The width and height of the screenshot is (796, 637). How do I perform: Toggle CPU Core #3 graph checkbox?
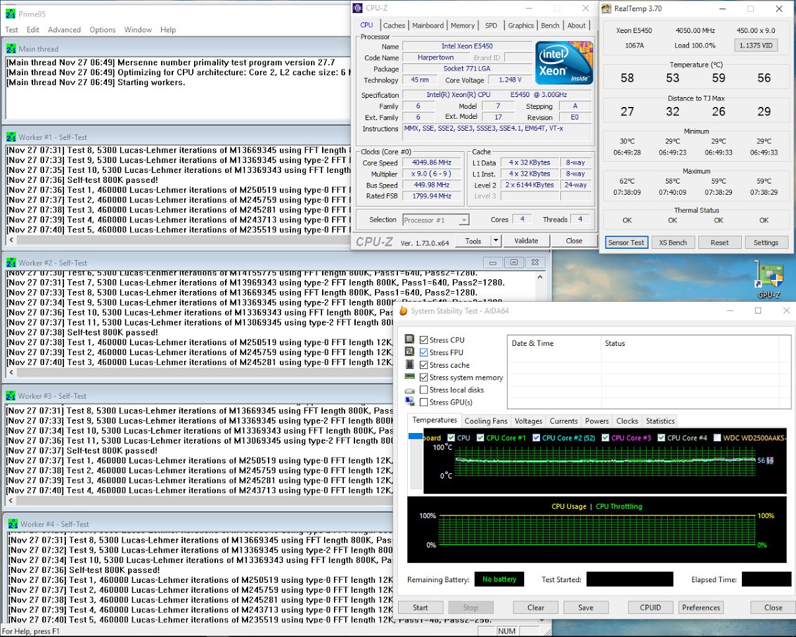tap(604, 438)
